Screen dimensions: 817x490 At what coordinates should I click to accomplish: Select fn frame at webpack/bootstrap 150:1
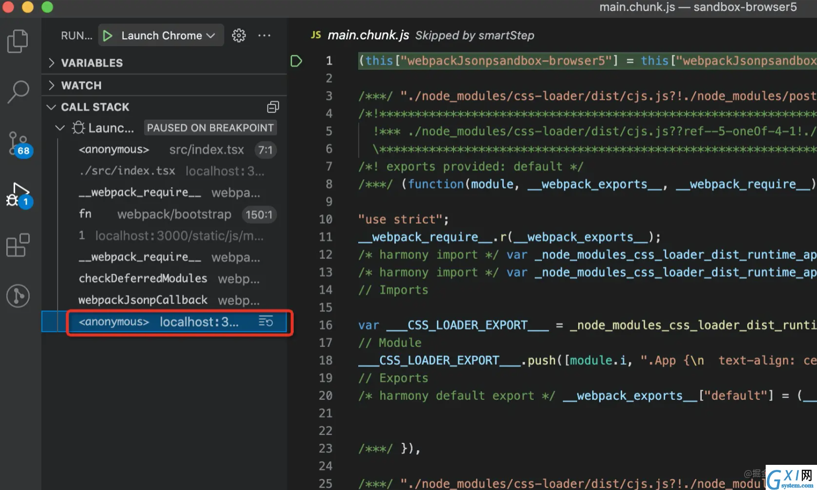164,214
